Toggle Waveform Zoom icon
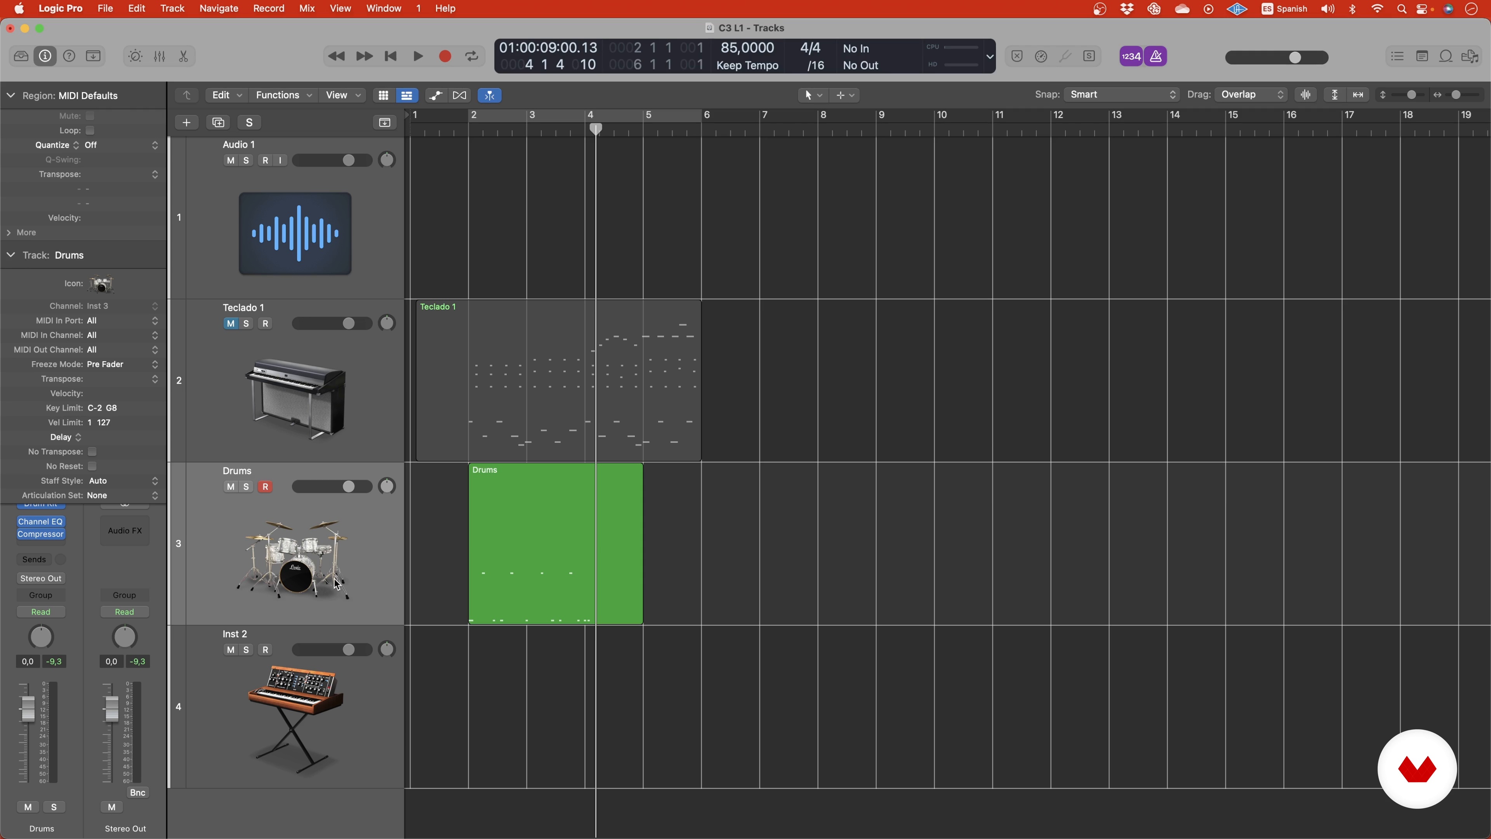This screenshot has height=839, width=1491. 1306,95
